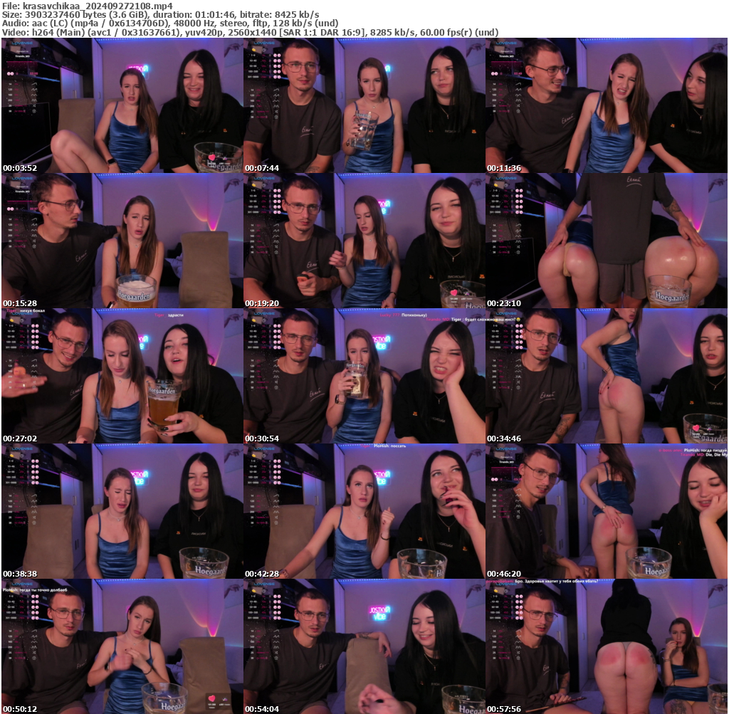Open the thumbnail marked 00:38:38
This screenshot has height=714, width=729.
coord(122,511)
